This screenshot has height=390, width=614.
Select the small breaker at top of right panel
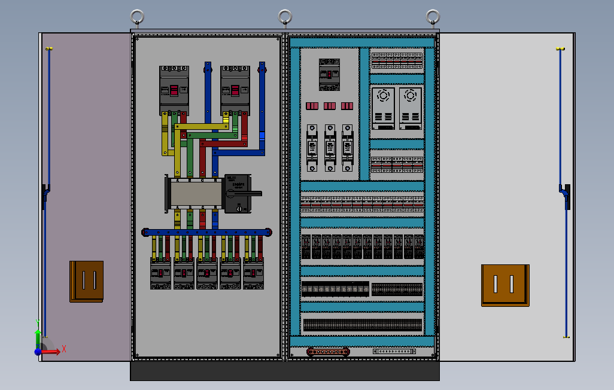click(x=329, y=75)
